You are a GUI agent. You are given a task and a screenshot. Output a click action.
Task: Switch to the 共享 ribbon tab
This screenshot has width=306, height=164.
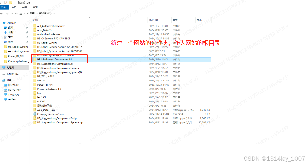(x=25, y=7)
